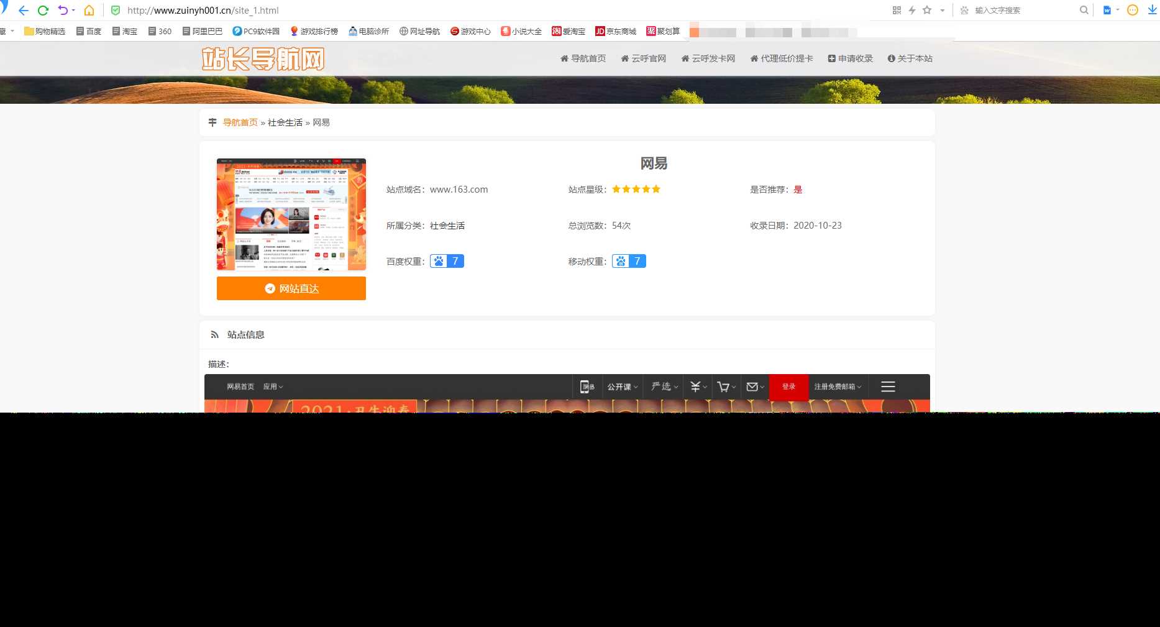Image resolution: width=1160 pixels, height=627 pixels.
Task: Click the shopping cart icon in 网易 navbar
Action: (x=723, y=386)
